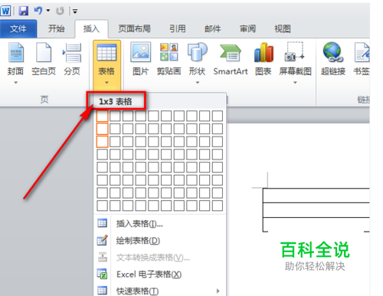Switch to the 页面布局 tab
Screen dimensions: 383x296
tap(134, 28)
